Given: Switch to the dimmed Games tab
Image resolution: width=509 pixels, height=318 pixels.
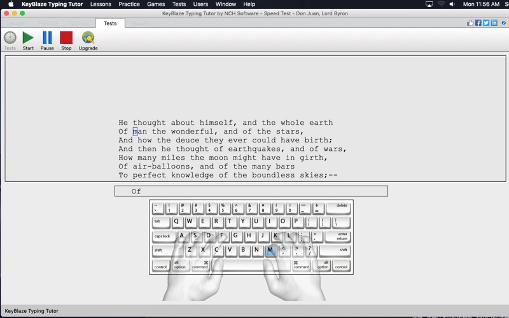Looking at the screenshot, I should tap(79, 24).
